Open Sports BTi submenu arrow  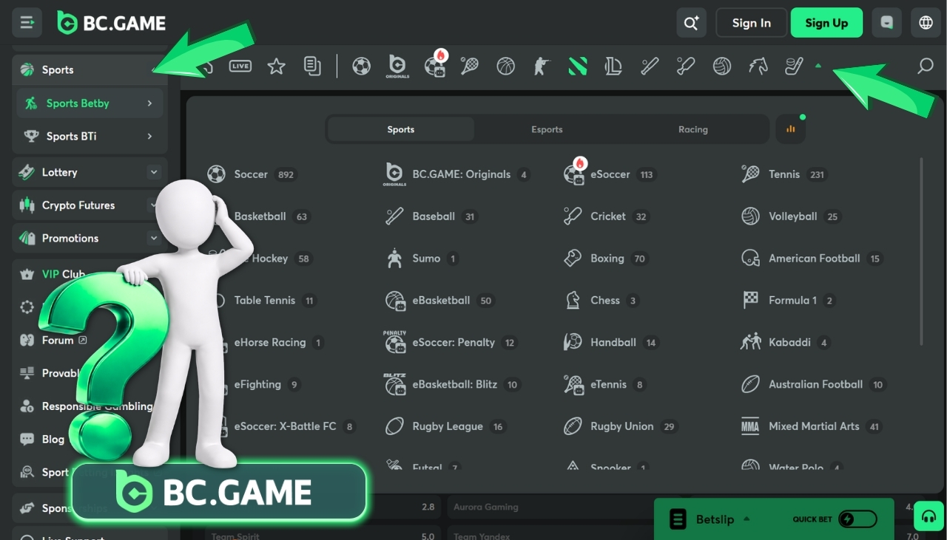[x=149, y=136]
